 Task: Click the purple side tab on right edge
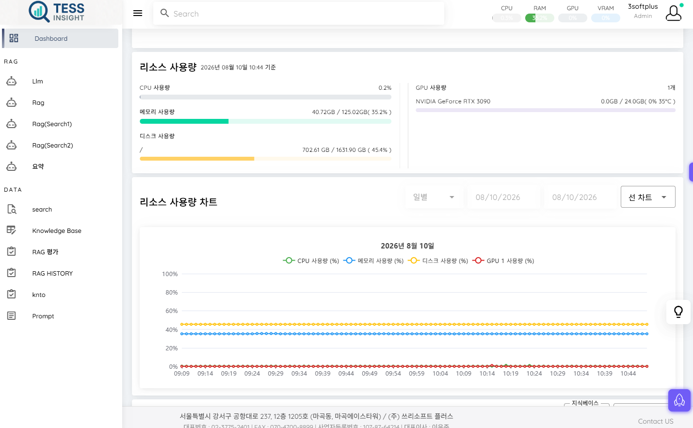tap(691, 172)
